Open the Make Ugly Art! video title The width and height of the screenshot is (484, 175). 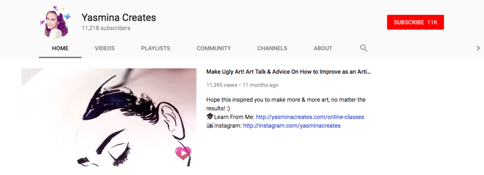click(x=288, y=72)
